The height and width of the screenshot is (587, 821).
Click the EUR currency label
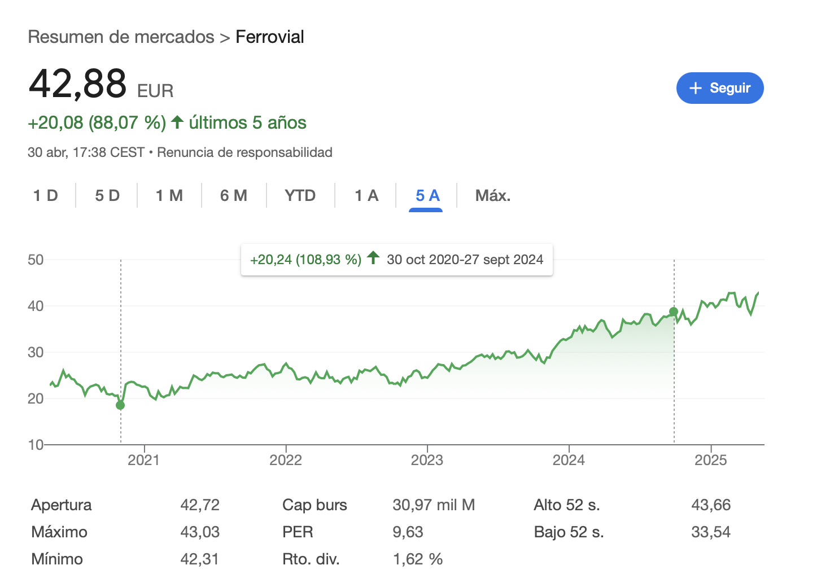click(155, 91)
